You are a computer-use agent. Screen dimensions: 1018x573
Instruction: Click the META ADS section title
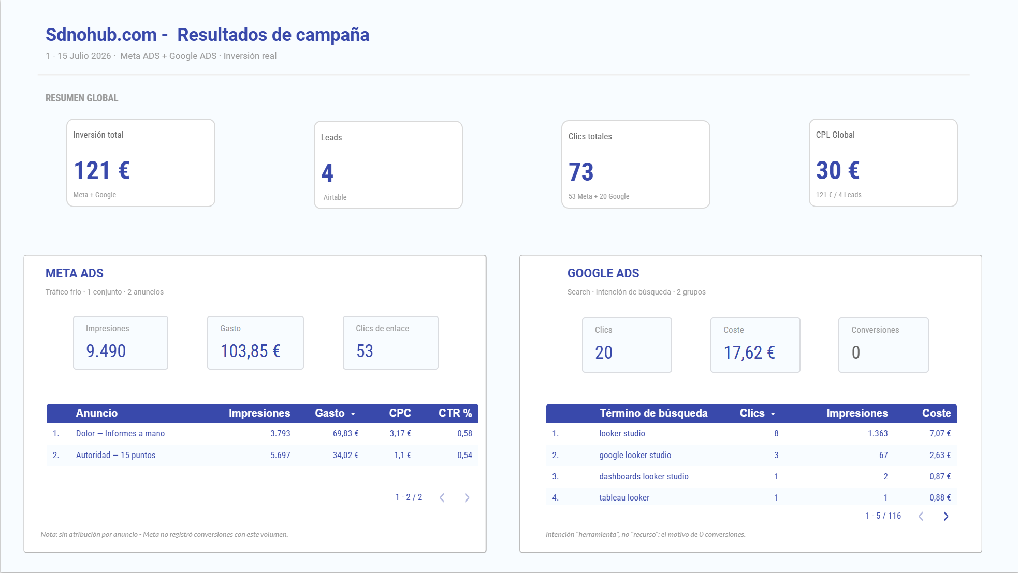coord(75,273)
